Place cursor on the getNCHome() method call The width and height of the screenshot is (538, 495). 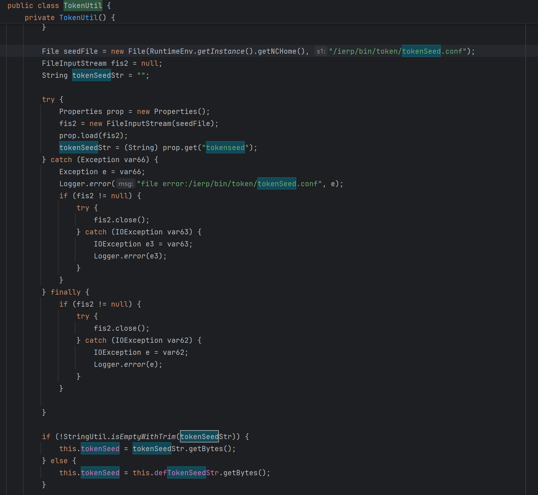point(277,51)
